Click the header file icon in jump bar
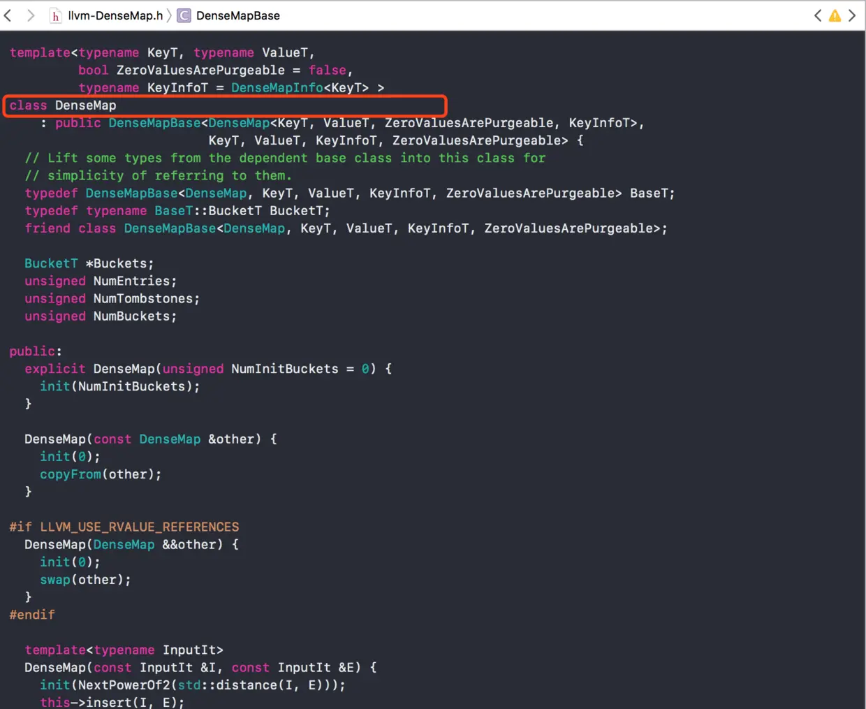Viewport: 866px width, 709px height. coord(55,15)
